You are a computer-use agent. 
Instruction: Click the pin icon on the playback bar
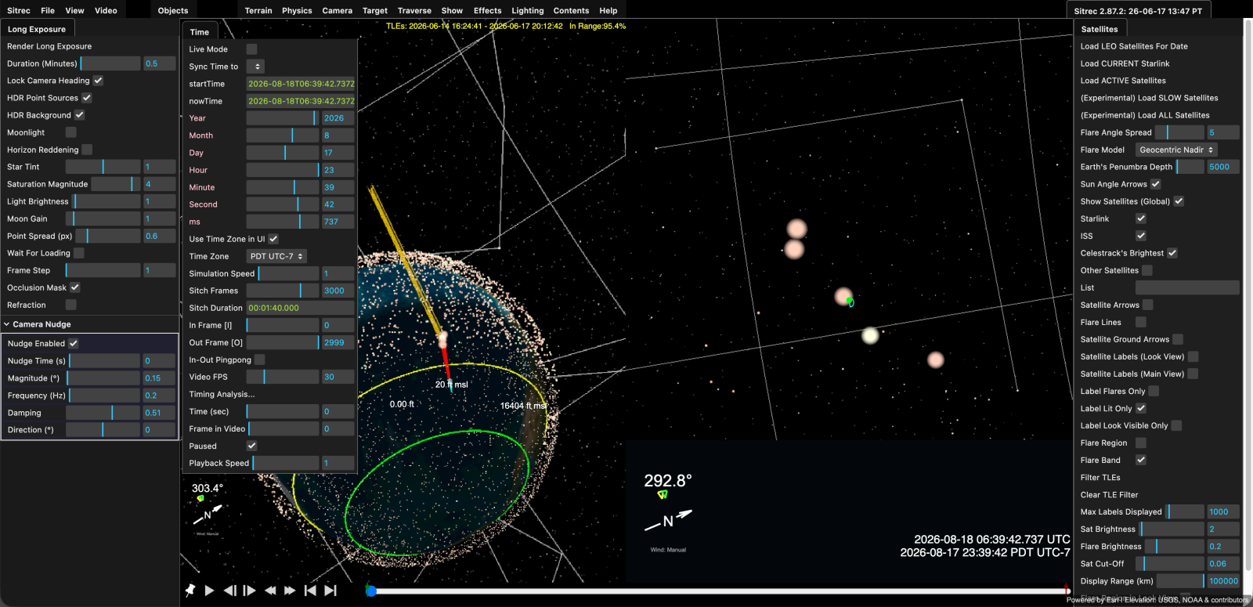tap(190, 591)
